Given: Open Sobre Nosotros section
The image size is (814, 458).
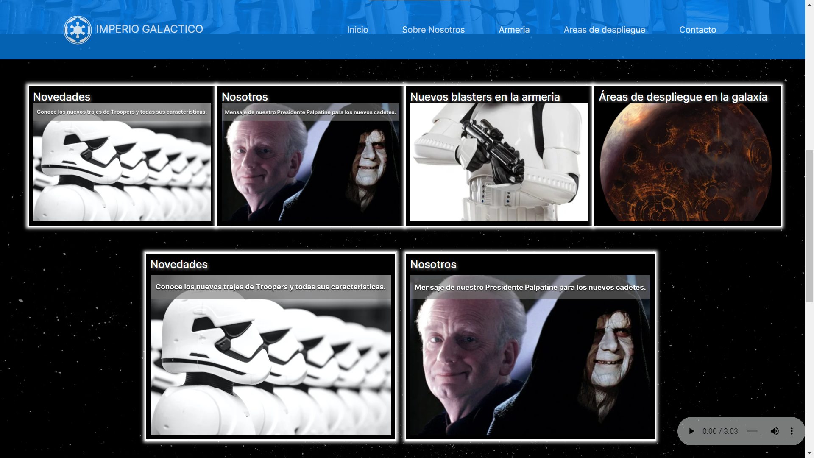Looking at the screenshot, I should (x=433, y=30).
